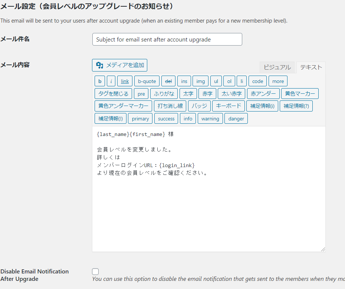Apply the 赤字 red text button

[207, 94]
